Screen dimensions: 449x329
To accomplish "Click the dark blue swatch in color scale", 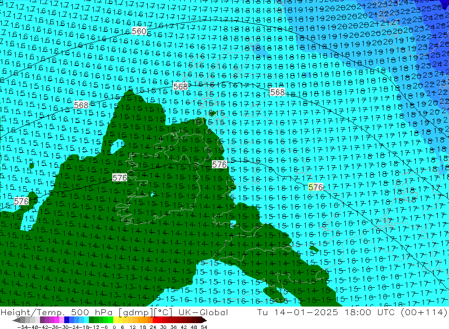I will pos(66,320).
